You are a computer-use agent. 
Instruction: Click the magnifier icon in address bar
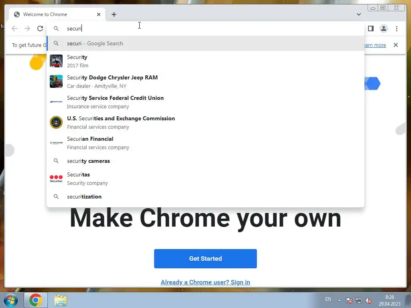coord(56,28)
